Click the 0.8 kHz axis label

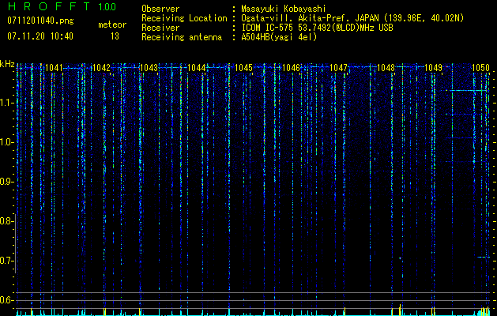(x=6, y=221)
